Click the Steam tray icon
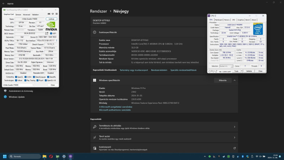 pyautogui.click(x=224, y=156)
